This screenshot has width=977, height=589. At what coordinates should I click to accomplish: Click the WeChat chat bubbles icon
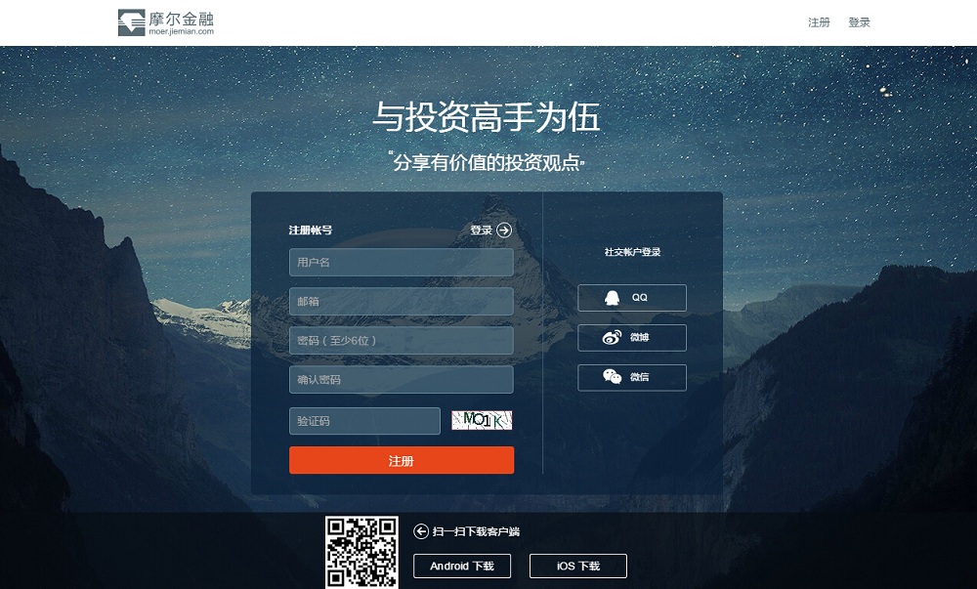coord(612,377)
